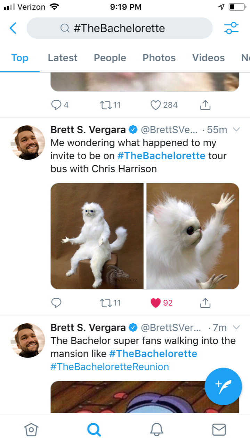Tap the #TheBachelorette search field
Image resolution: width=250 pixels, height=446 pixels.
tap(119, 28)
